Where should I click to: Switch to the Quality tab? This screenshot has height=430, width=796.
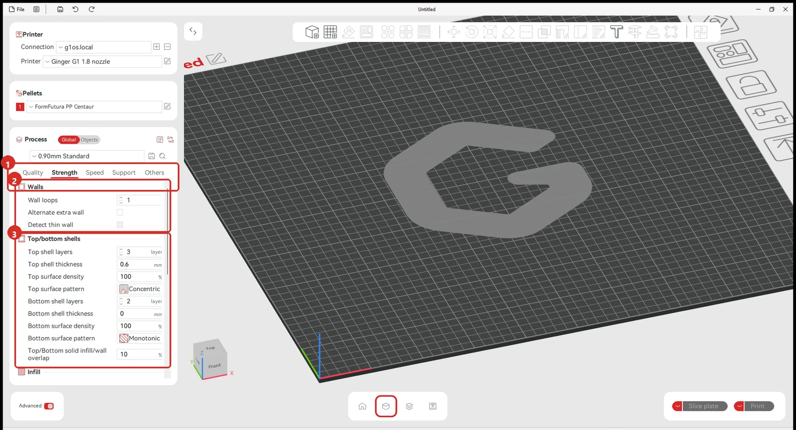(x=33, y=172)
